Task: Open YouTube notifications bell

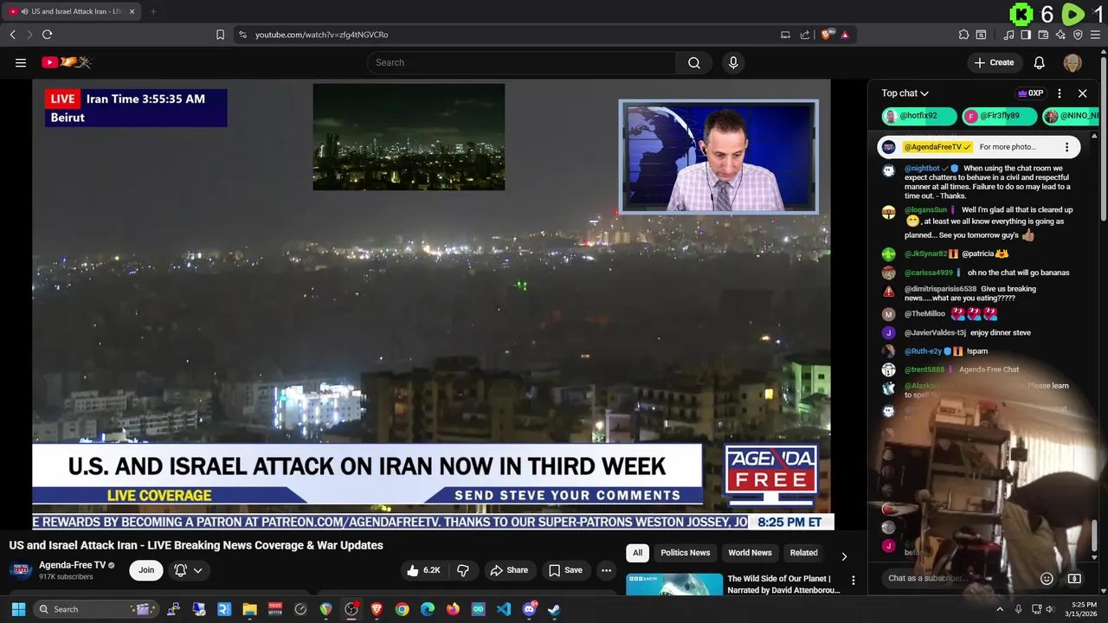Action: (1039, 62)
